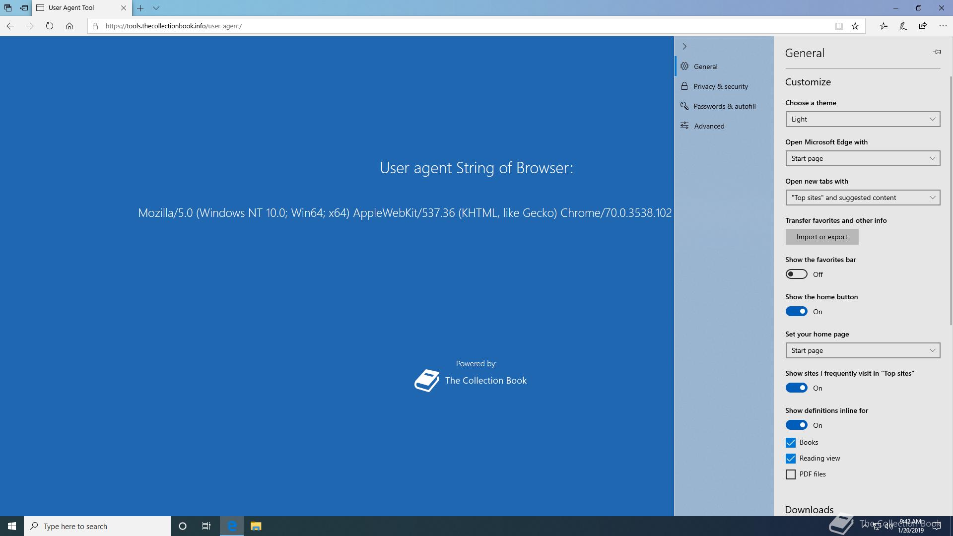Toggle frequently visited sites in Top sites

pyautogui.click(x=796, y=388)
